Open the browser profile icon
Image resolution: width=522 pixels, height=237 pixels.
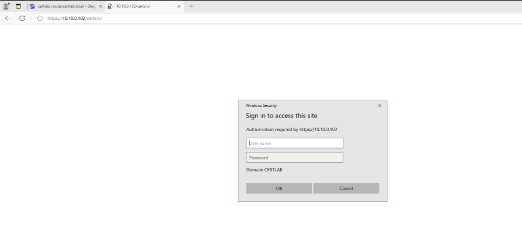tap(6, 6)
